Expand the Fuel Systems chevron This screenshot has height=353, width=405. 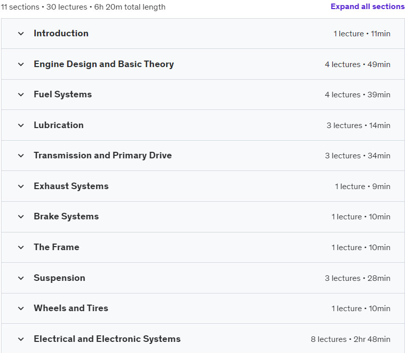tap(21, 95)
